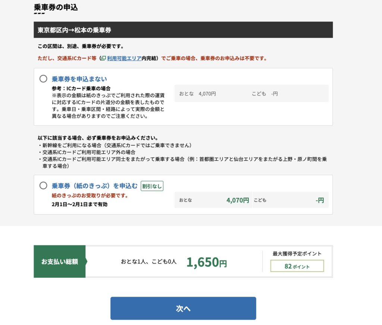Image resolution: width=382 pixels, height=325 pixels.
Task: Click the 乗車券（紙のきっぷ）を申込む option title
Action: coord(95,186)
